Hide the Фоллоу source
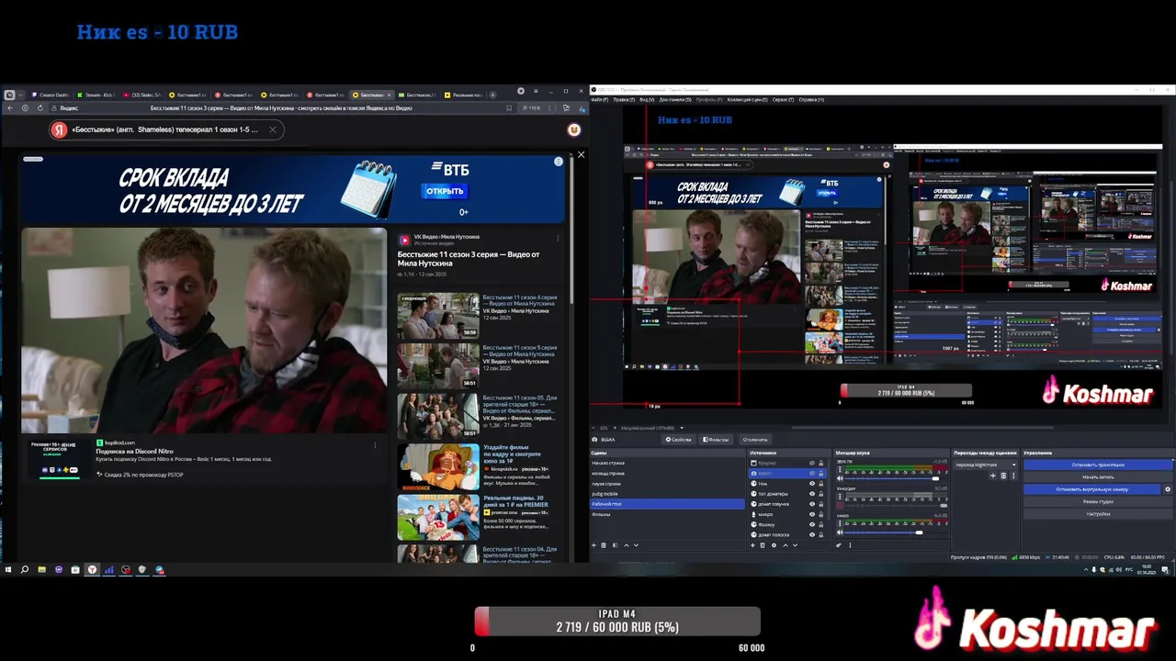 pyautogui.click(x=812, y=524)
